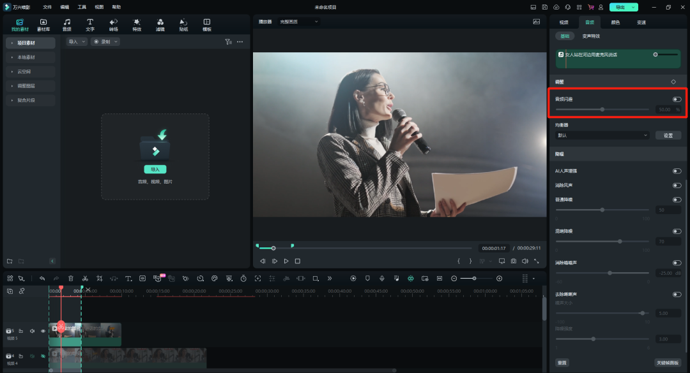Delete selected clip with trash icon
This screenshot has width=690, height=373.
point(71,279)
